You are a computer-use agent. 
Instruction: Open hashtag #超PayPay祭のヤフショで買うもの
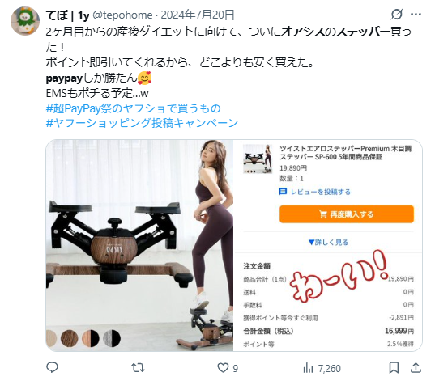pos(133,108)
